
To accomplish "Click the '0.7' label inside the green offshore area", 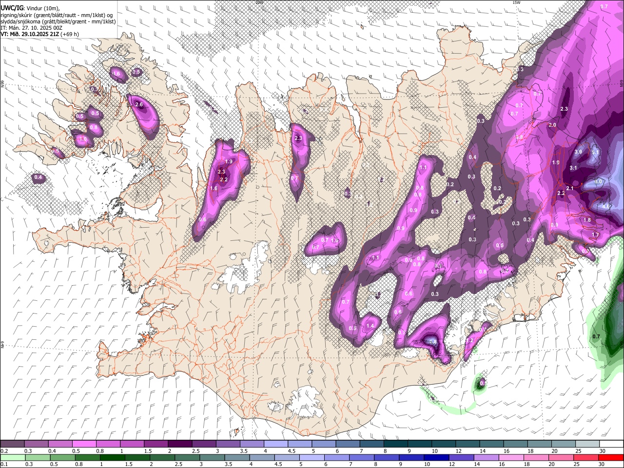I will coord(596,337).
